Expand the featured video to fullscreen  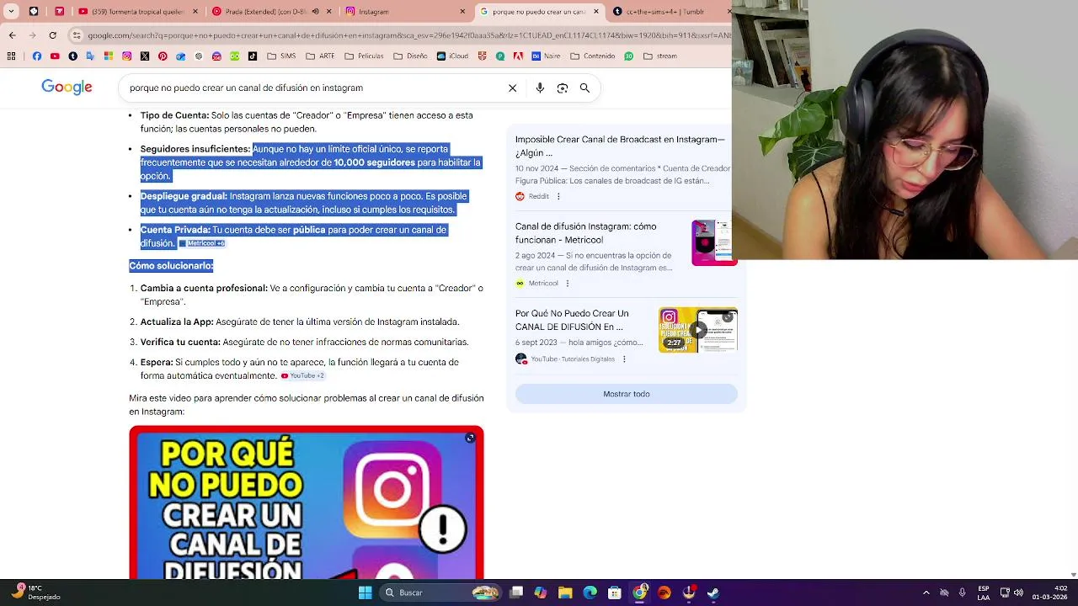470,438
